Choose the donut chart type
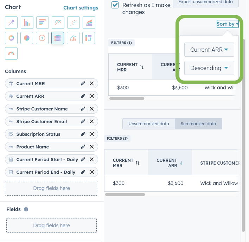 click(11, 38)
